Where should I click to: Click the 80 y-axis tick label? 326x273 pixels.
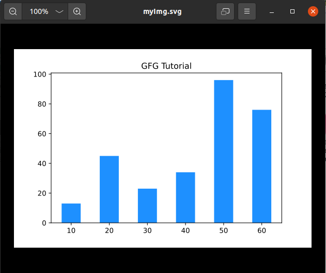[x=42, y=104]
